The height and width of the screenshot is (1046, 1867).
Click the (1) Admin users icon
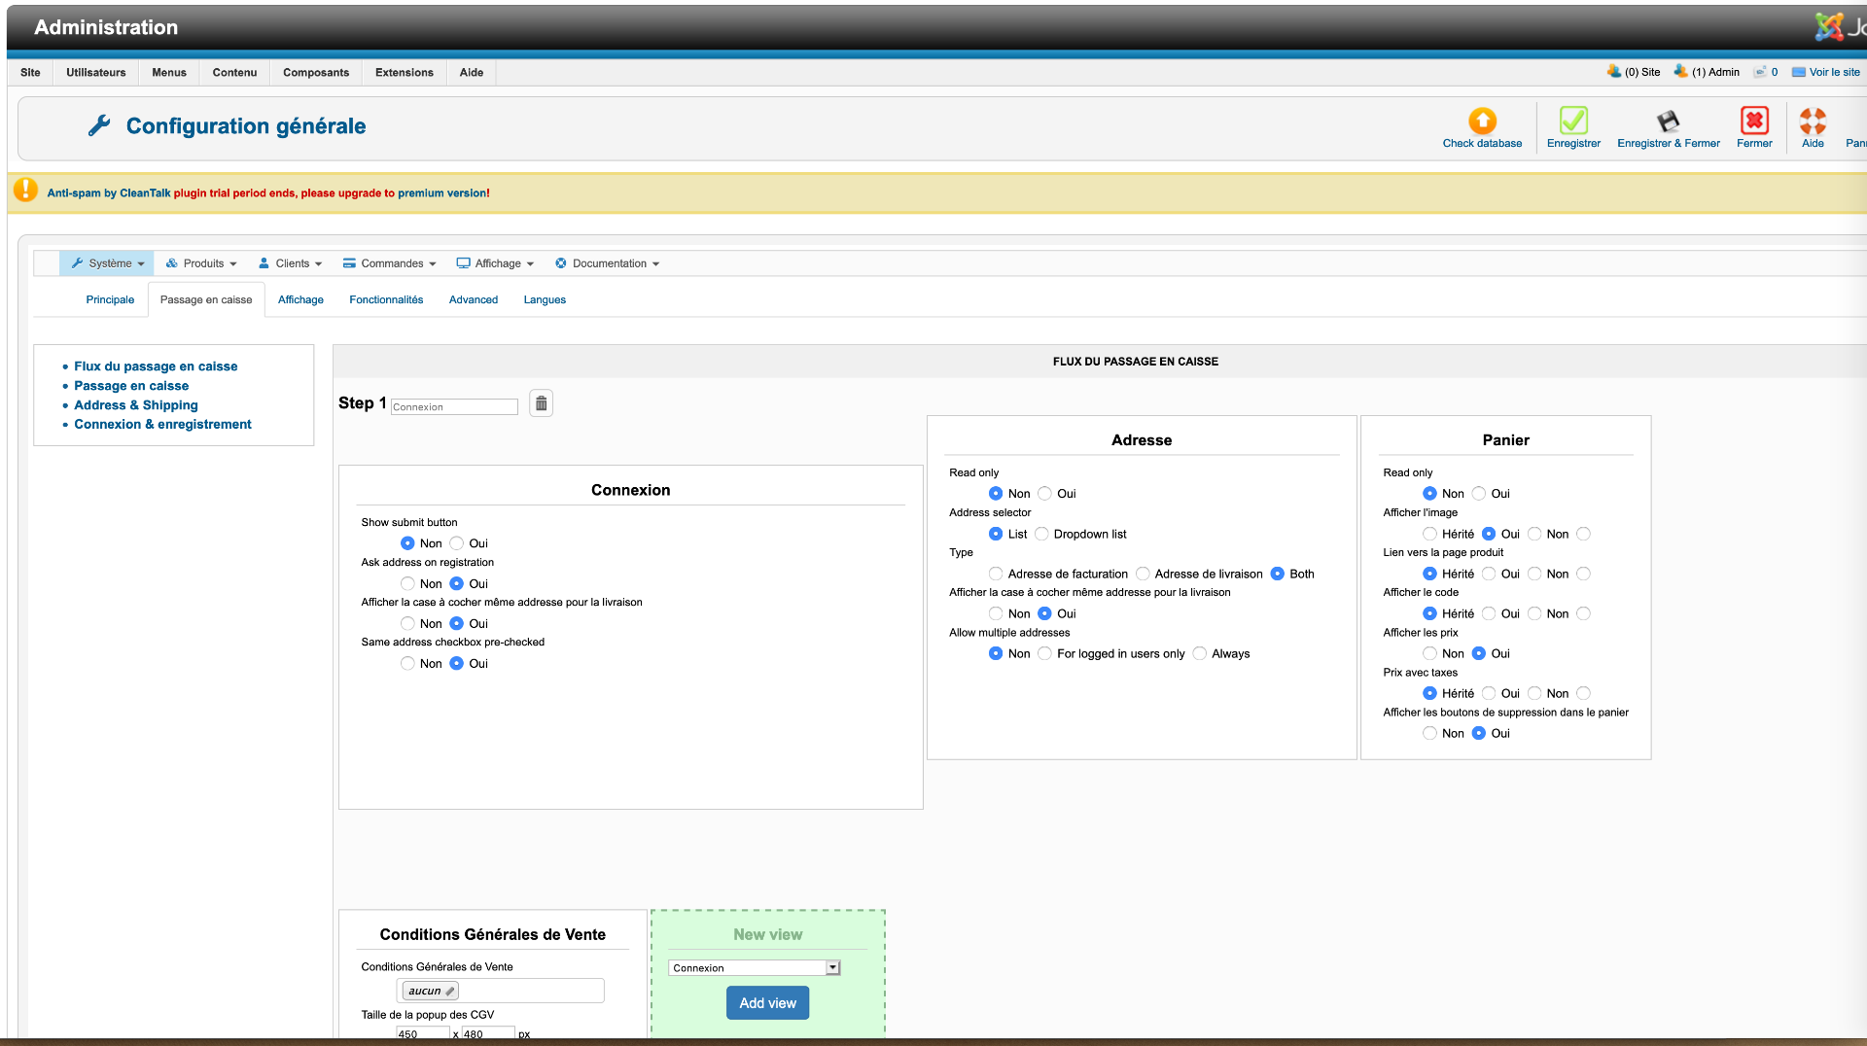(x=1680, y=71)
